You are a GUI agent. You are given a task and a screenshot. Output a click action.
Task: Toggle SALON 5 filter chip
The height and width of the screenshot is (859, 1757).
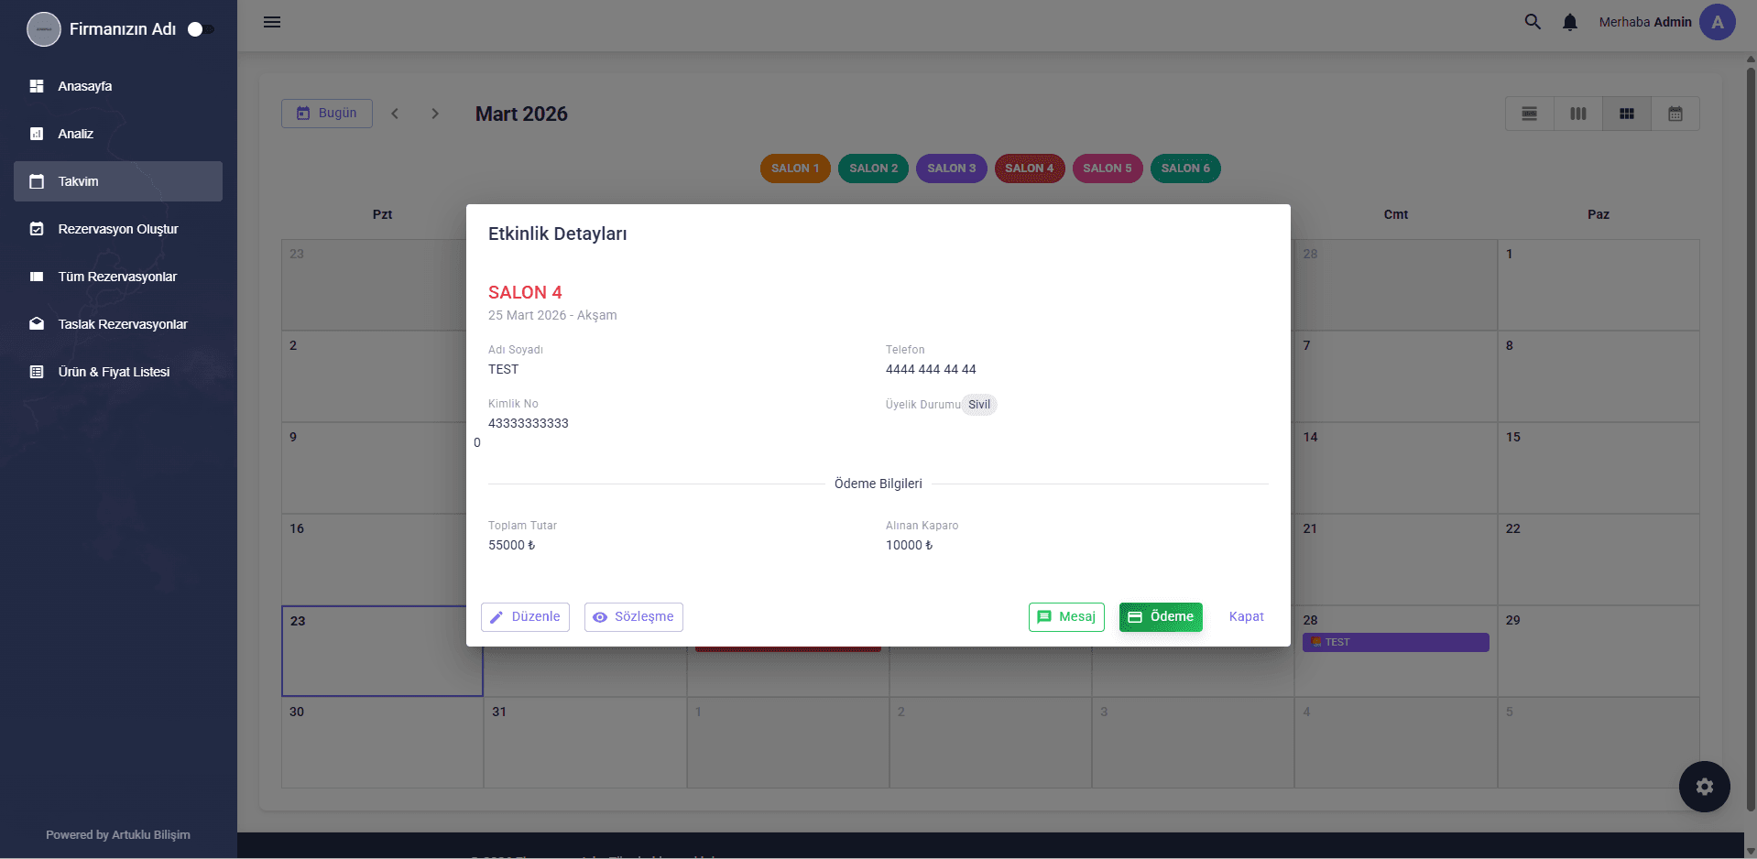coord(1108,169)
